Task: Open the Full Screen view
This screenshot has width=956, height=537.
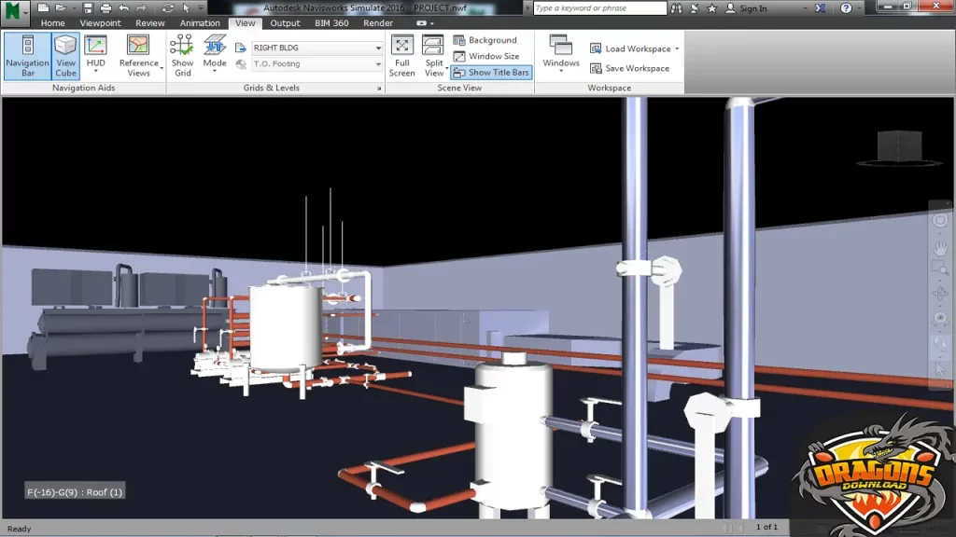Action: click(401, 54)
